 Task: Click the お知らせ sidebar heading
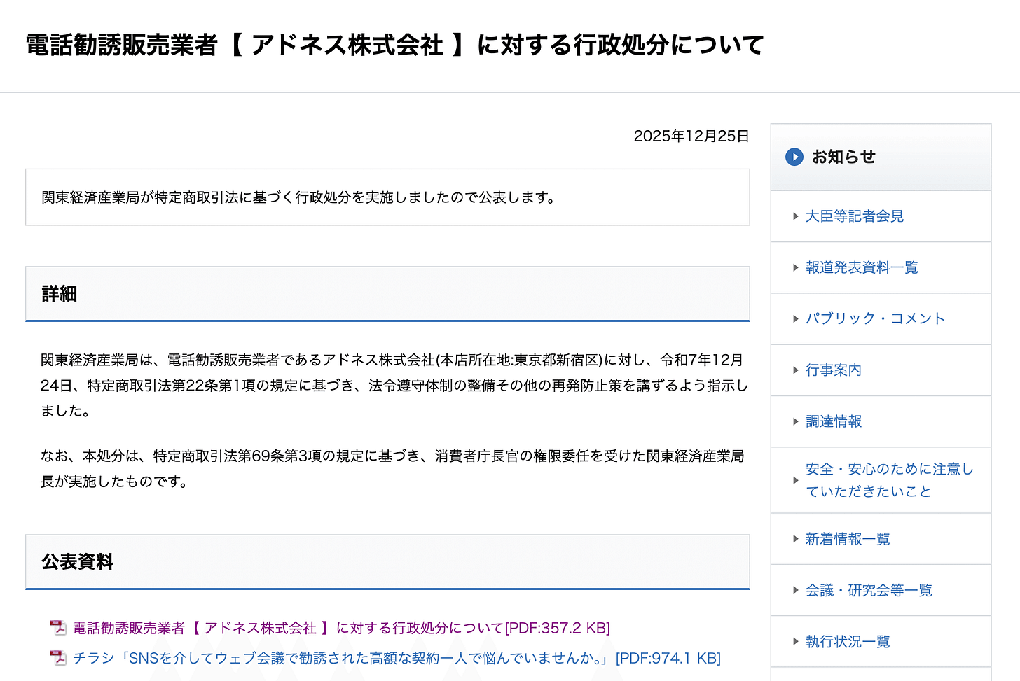(843, 157)
